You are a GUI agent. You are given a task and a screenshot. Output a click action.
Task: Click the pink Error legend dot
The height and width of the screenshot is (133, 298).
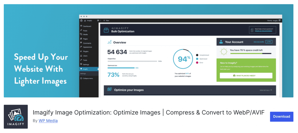[x=197, y=62]
